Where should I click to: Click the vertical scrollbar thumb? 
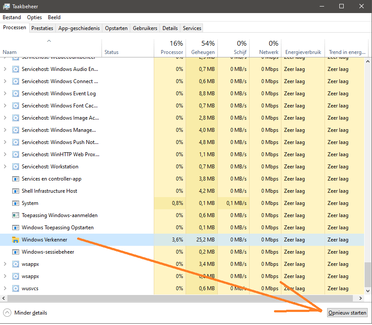(x=368, y=274)
